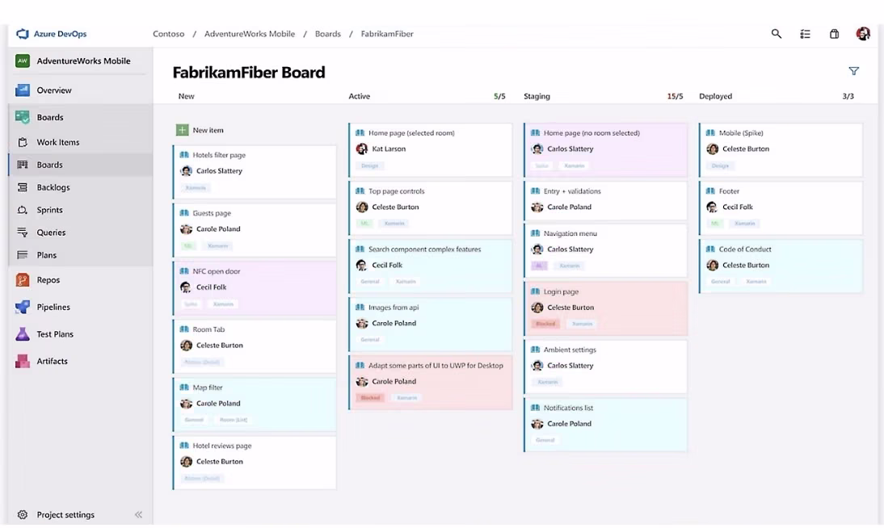Open Search component complex features card title
This screenshot has height=528, width=884.
424,249
